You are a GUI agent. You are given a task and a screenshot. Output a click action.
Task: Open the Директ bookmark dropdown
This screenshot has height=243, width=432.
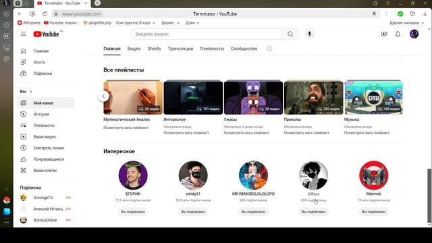click(x=170, y=23)
